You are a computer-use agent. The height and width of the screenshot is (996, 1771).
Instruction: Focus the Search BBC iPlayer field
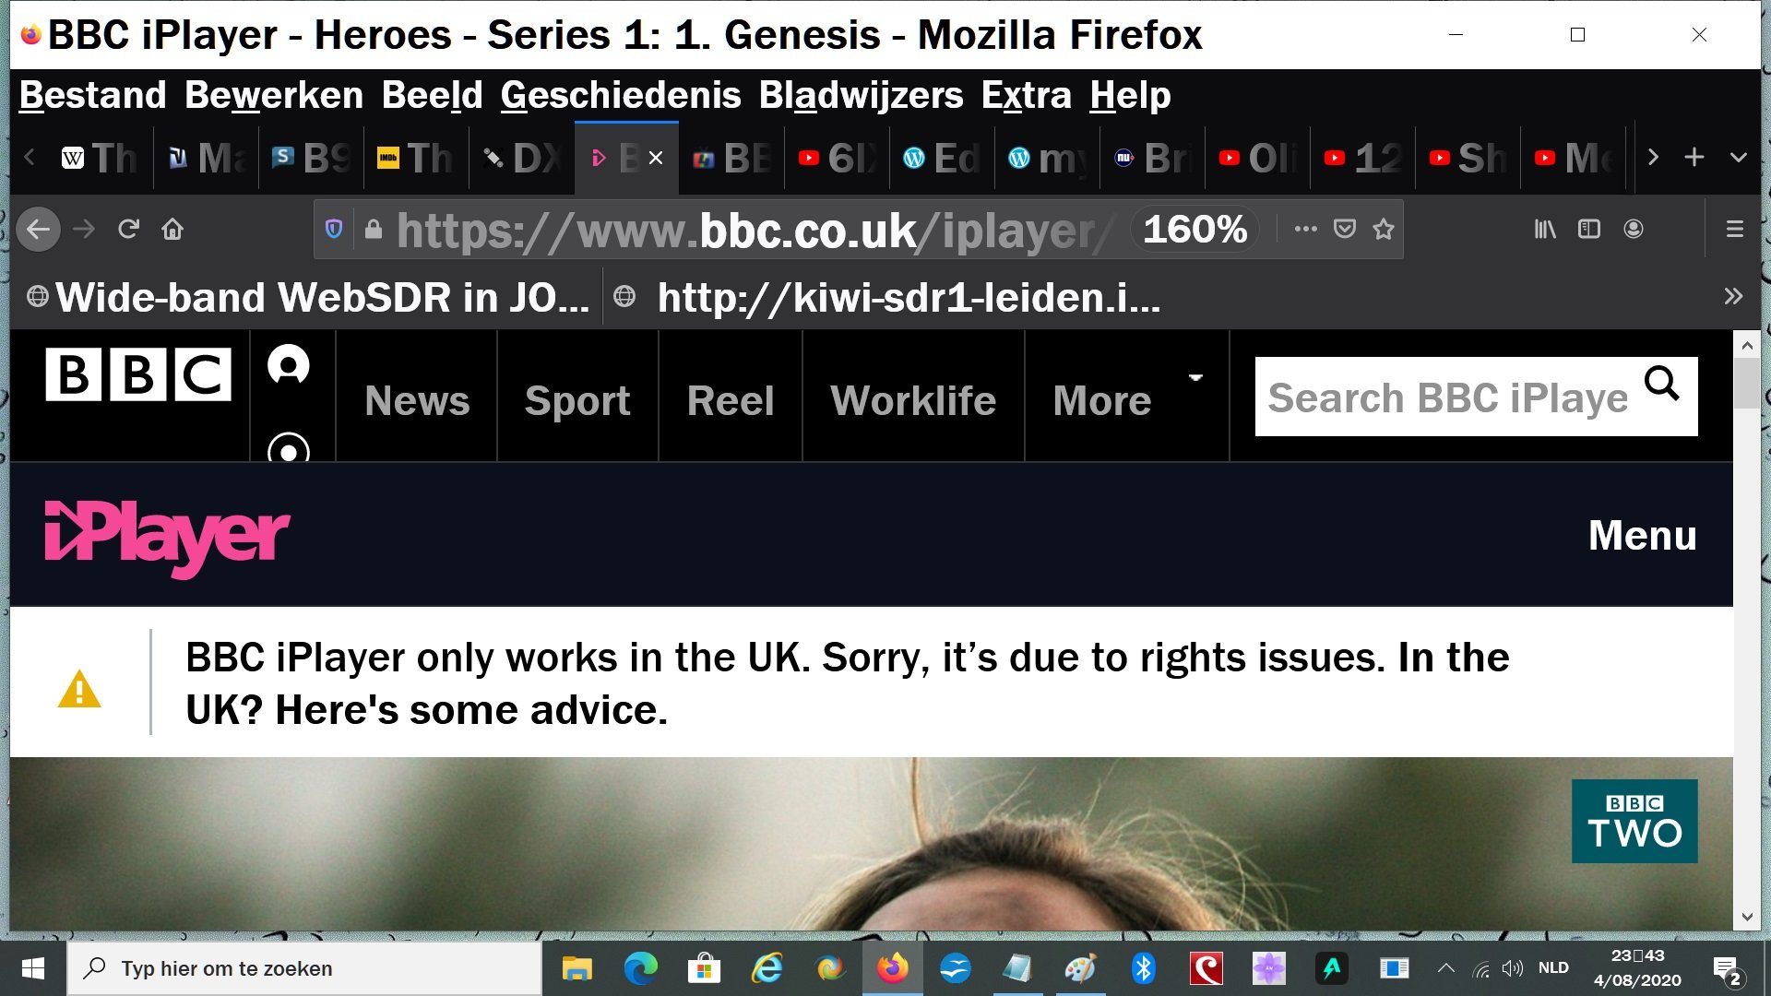[x=1448, y=397]
